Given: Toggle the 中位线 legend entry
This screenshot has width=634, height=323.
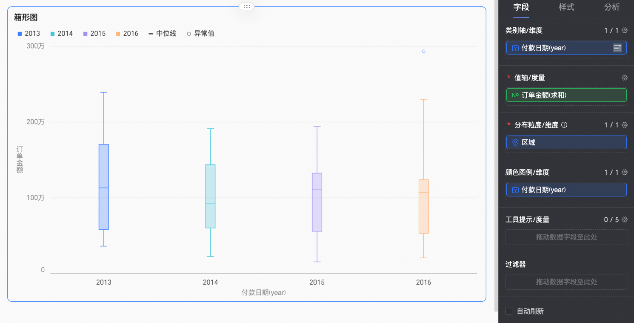Looking at the screenshot, I should [162, 33].
